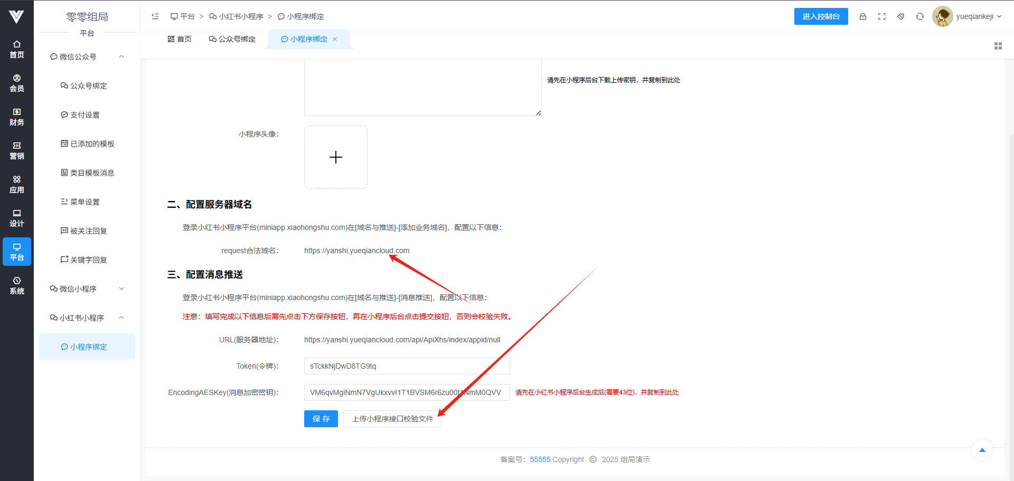Click the 小程序头像 upload box
Screen dimensions: 1014x481
click(336, 157)
